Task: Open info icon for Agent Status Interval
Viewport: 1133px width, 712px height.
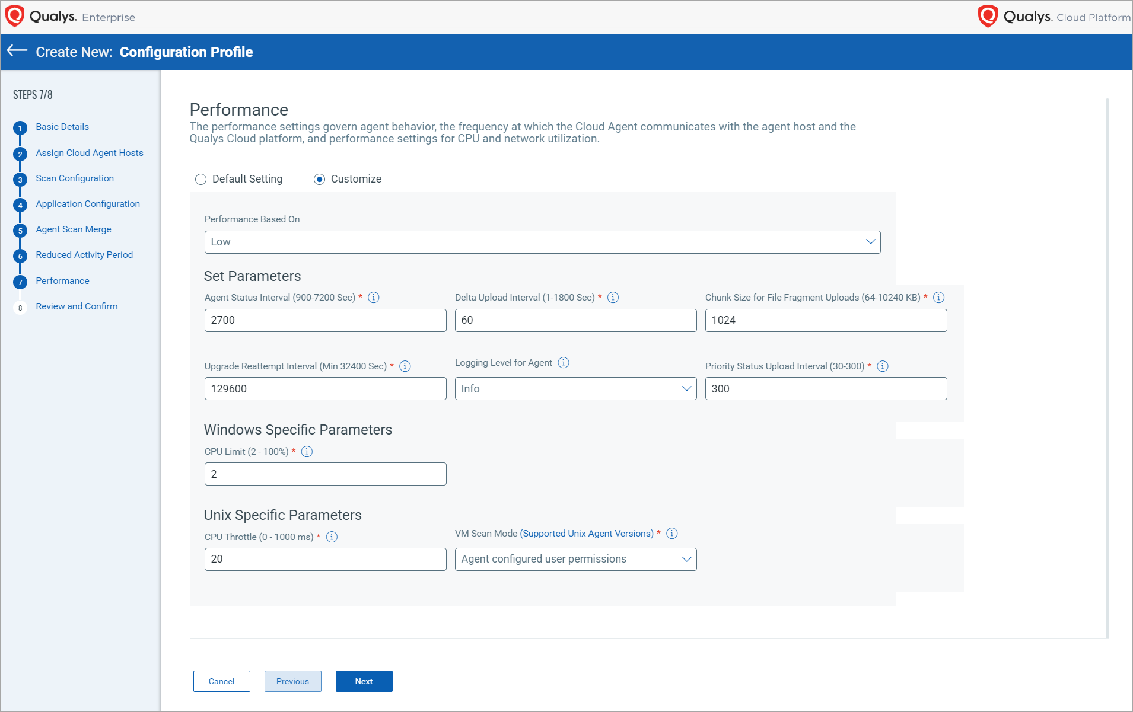Action: (374, 298)
